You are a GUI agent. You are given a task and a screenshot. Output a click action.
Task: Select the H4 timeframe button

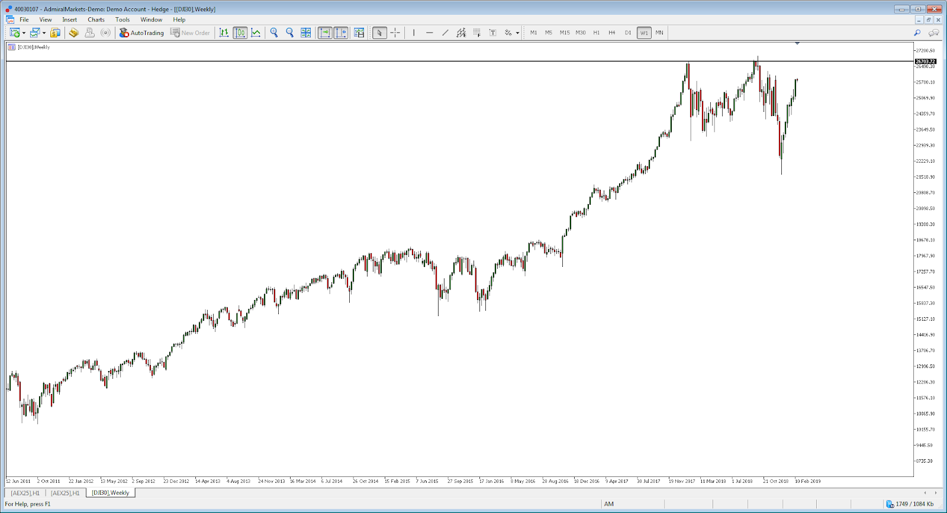[x=612, y=33]
